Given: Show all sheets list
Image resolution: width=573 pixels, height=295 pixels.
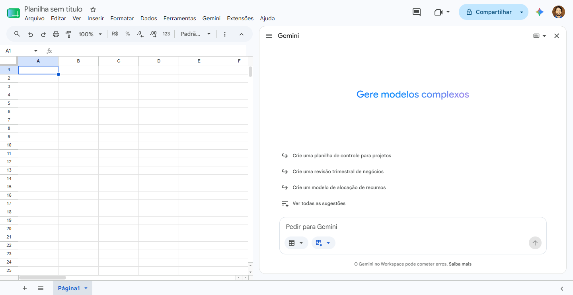Looking at the screenshot, I should 41,288.
